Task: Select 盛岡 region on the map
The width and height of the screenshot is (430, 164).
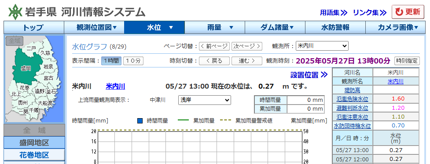Action: tap(26, 68)
